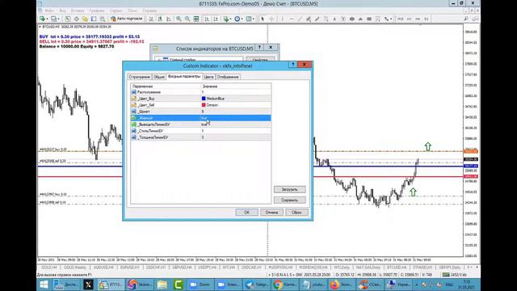Image resolution: width=517 pixels, height=291 pixels.
Task: Open the Indicators list toolbar icon
Action: click(226, 19)
